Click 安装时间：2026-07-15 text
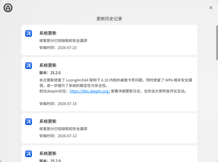The width and height of the screenshot is (218, 162). pos(58,104)
